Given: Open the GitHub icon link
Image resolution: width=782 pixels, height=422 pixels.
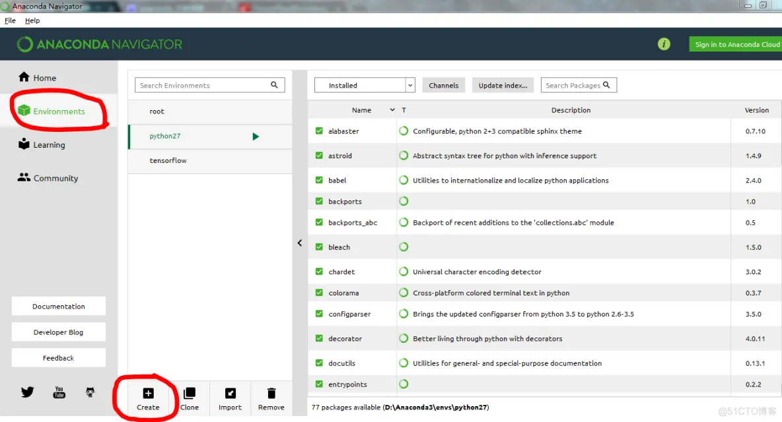Looking at the screenshot, I should point(90,392).
